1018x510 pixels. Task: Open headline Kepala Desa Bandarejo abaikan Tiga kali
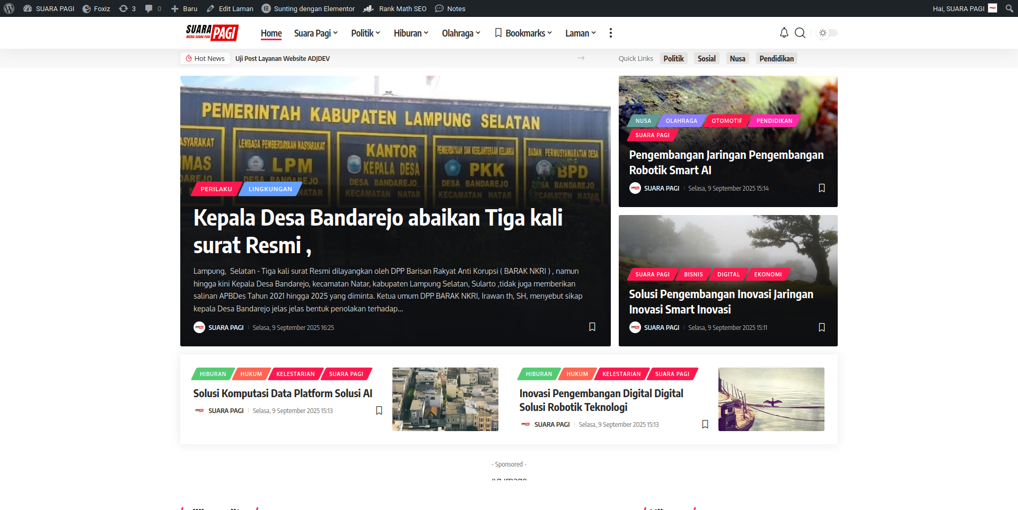[x=378, y=231]
